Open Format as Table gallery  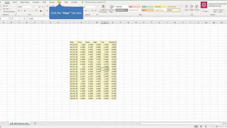(x=111, y=9)
